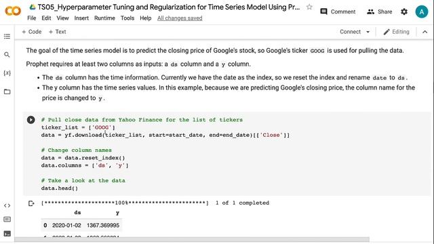Viewport: 434px width, 244px height.
Task: Add a new Code cell
Action: pos(32,32)
